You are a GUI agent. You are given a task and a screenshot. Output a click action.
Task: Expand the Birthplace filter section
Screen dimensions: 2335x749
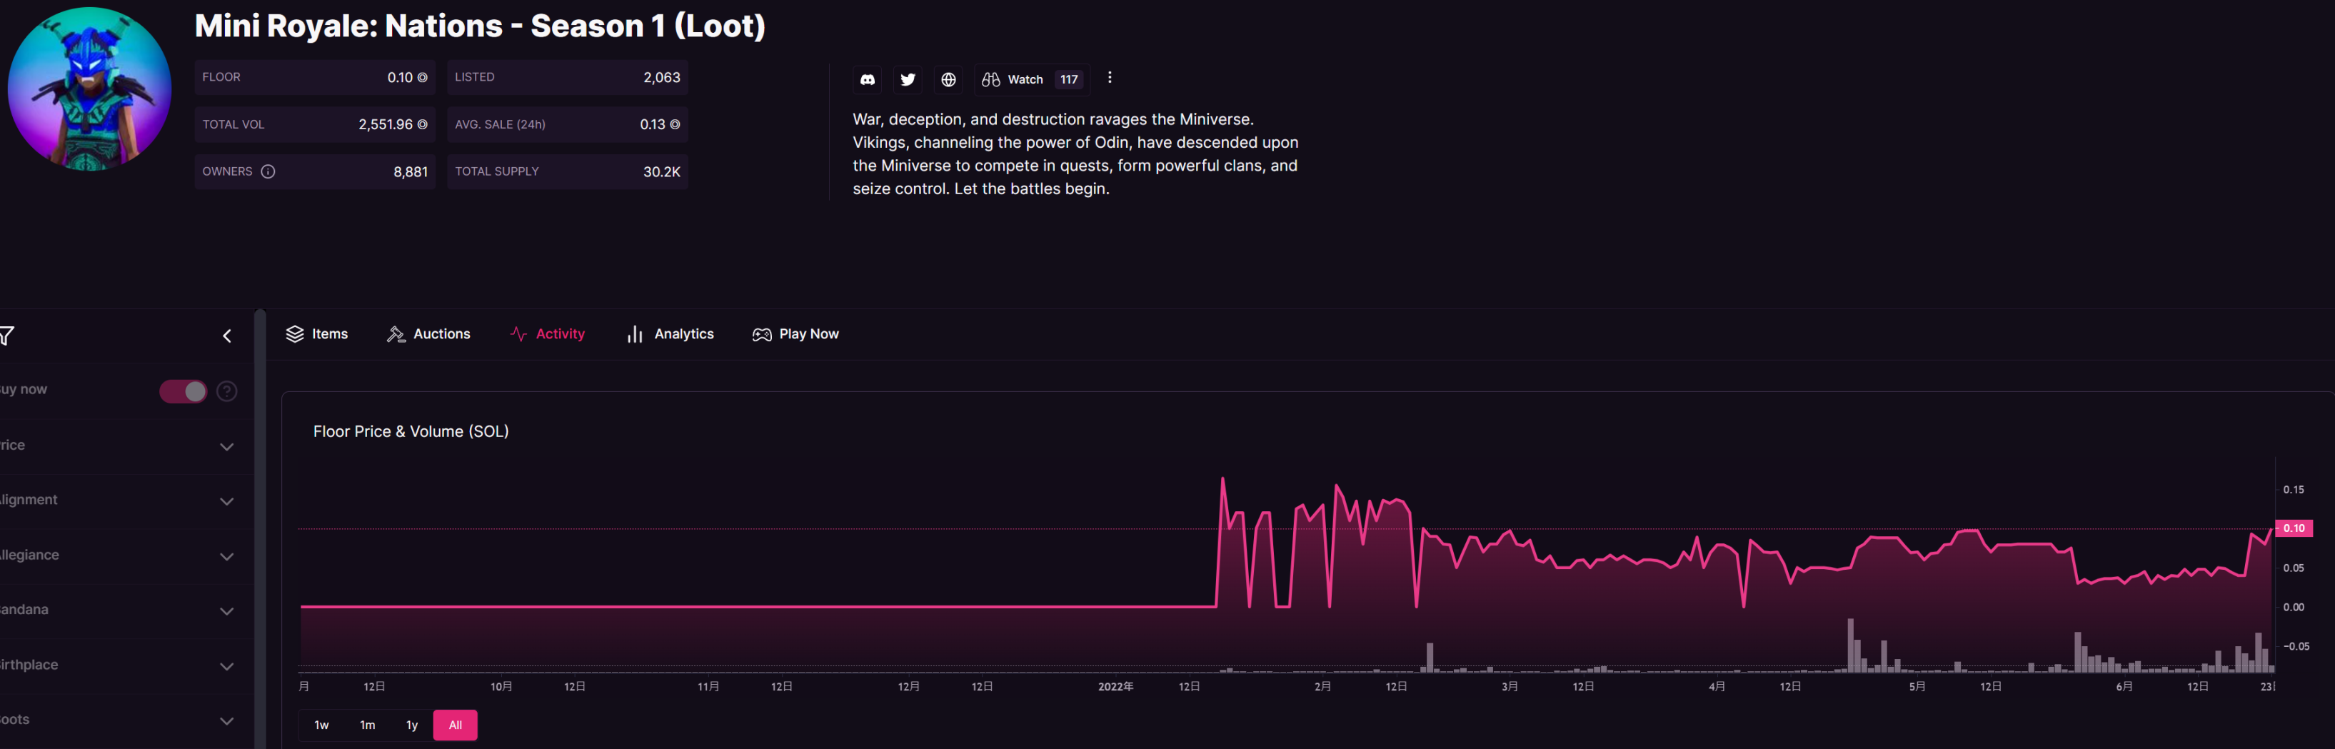tap(226, 666)
